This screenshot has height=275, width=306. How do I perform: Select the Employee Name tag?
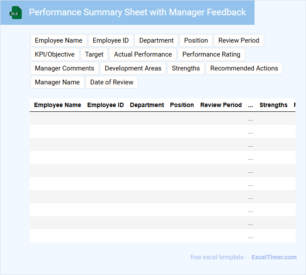pyautogui.click(x=58, y=40)
